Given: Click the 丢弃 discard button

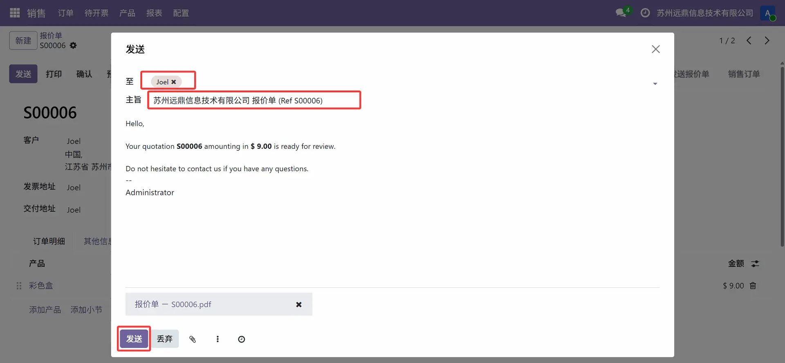Looking at the screenshot, I should [x=165, y=339].
